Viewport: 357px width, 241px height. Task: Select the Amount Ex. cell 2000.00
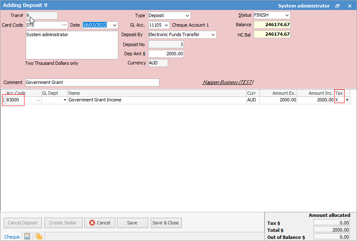tap(278, 100)
